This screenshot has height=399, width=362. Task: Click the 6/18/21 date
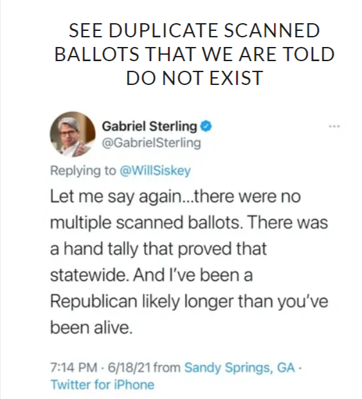pos(129,367)
